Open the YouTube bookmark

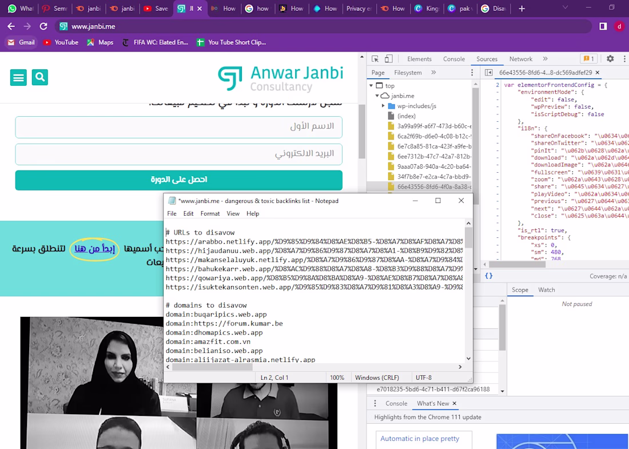pyautogui.click(x=61, y=42)
